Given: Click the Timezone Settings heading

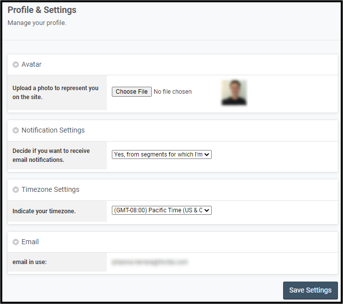Looking at the screenshot, I should click(x=50, y=189).
